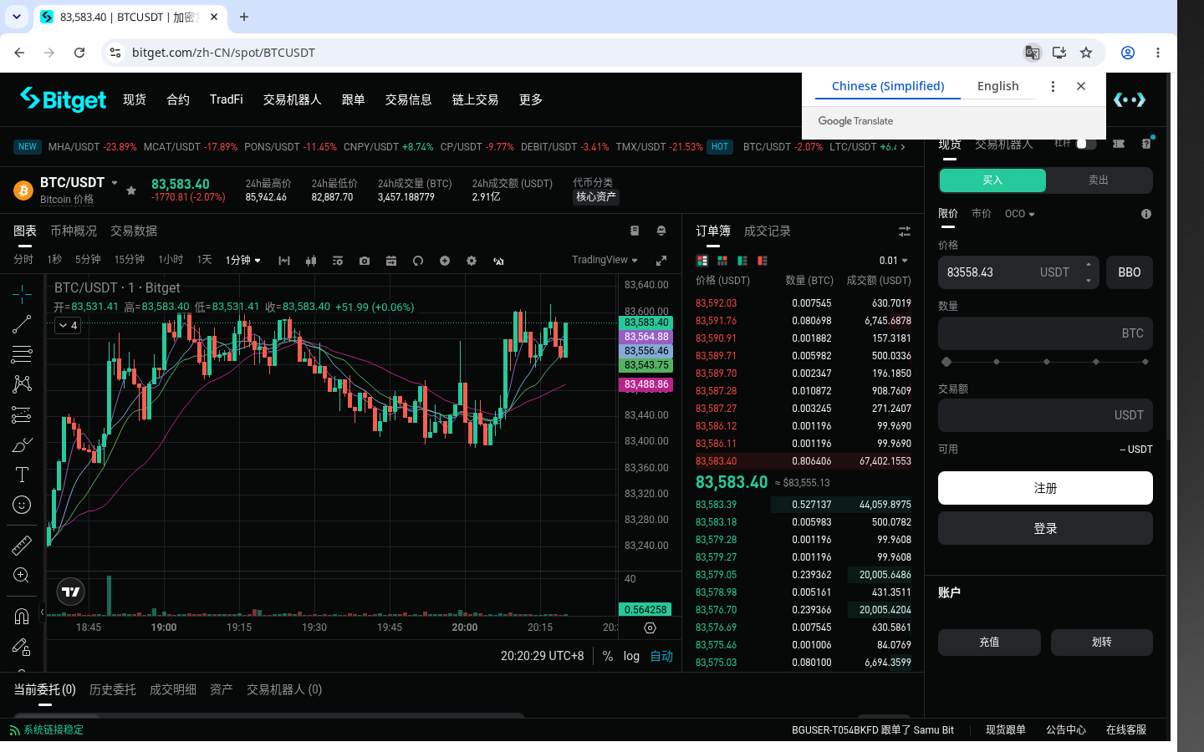This screenshot has width=1204, height=752.
Task: Open the forecasting position tool
Action: pos(22,414)
